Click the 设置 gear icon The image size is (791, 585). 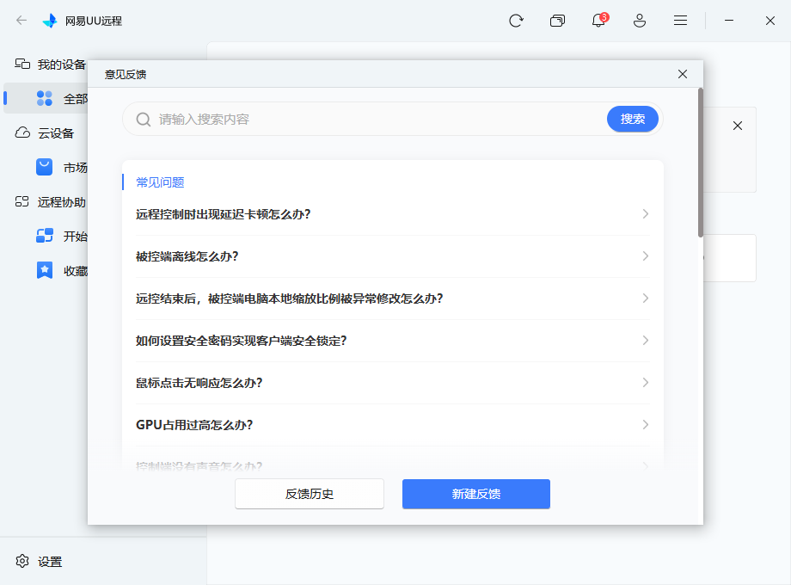point(22,561)
